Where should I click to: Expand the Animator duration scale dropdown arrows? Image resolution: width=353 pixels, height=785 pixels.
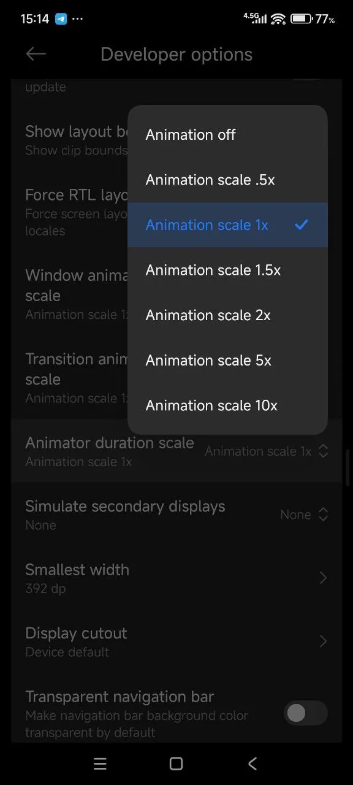(324, 451)
